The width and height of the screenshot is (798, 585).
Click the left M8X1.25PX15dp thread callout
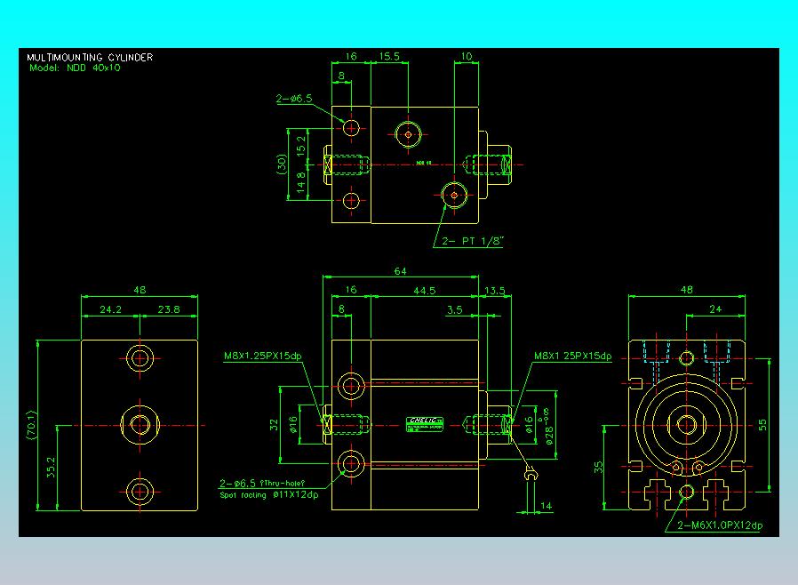point(263,356)
